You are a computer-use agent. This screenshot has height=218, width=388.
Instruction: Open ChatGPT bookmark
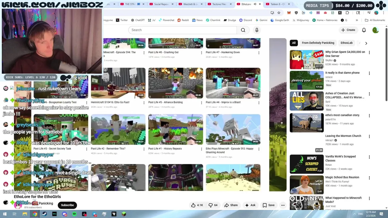point(138,20)
